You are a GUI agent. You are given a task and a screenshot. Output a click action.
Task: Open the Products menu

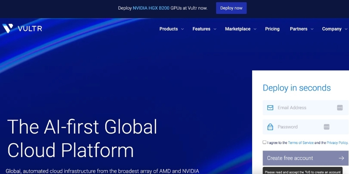pyautogui.click(x=168, y=29)
